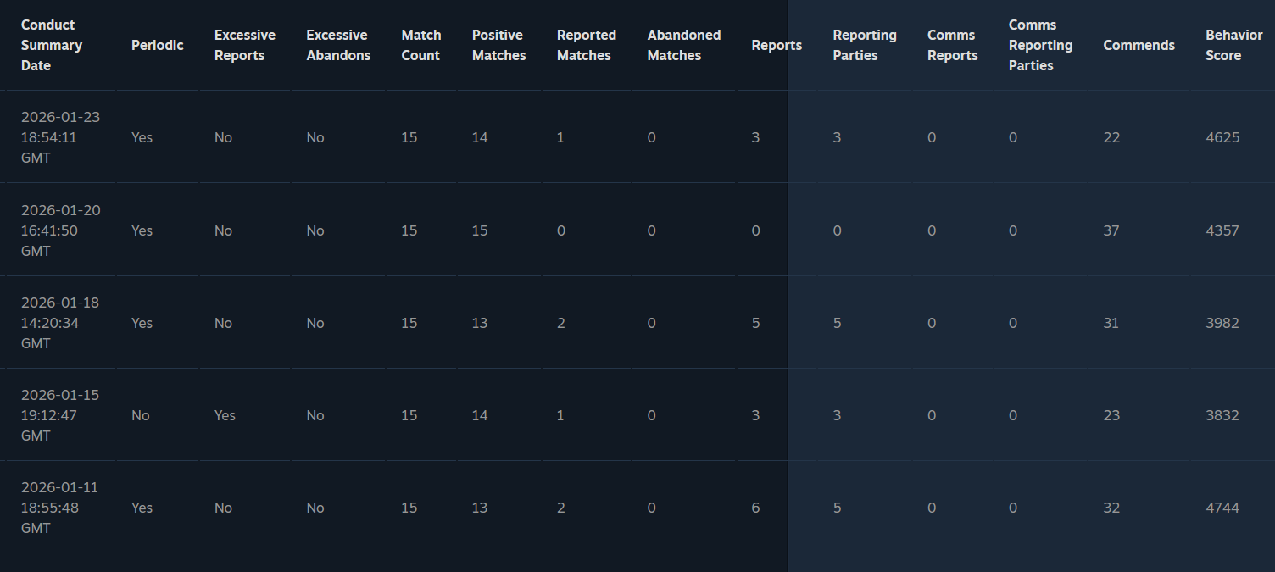Click Reported Matches 2 in the 2026-01-18 row
Viewport: 1275px width, 572px height.
(x=561, y=323)
